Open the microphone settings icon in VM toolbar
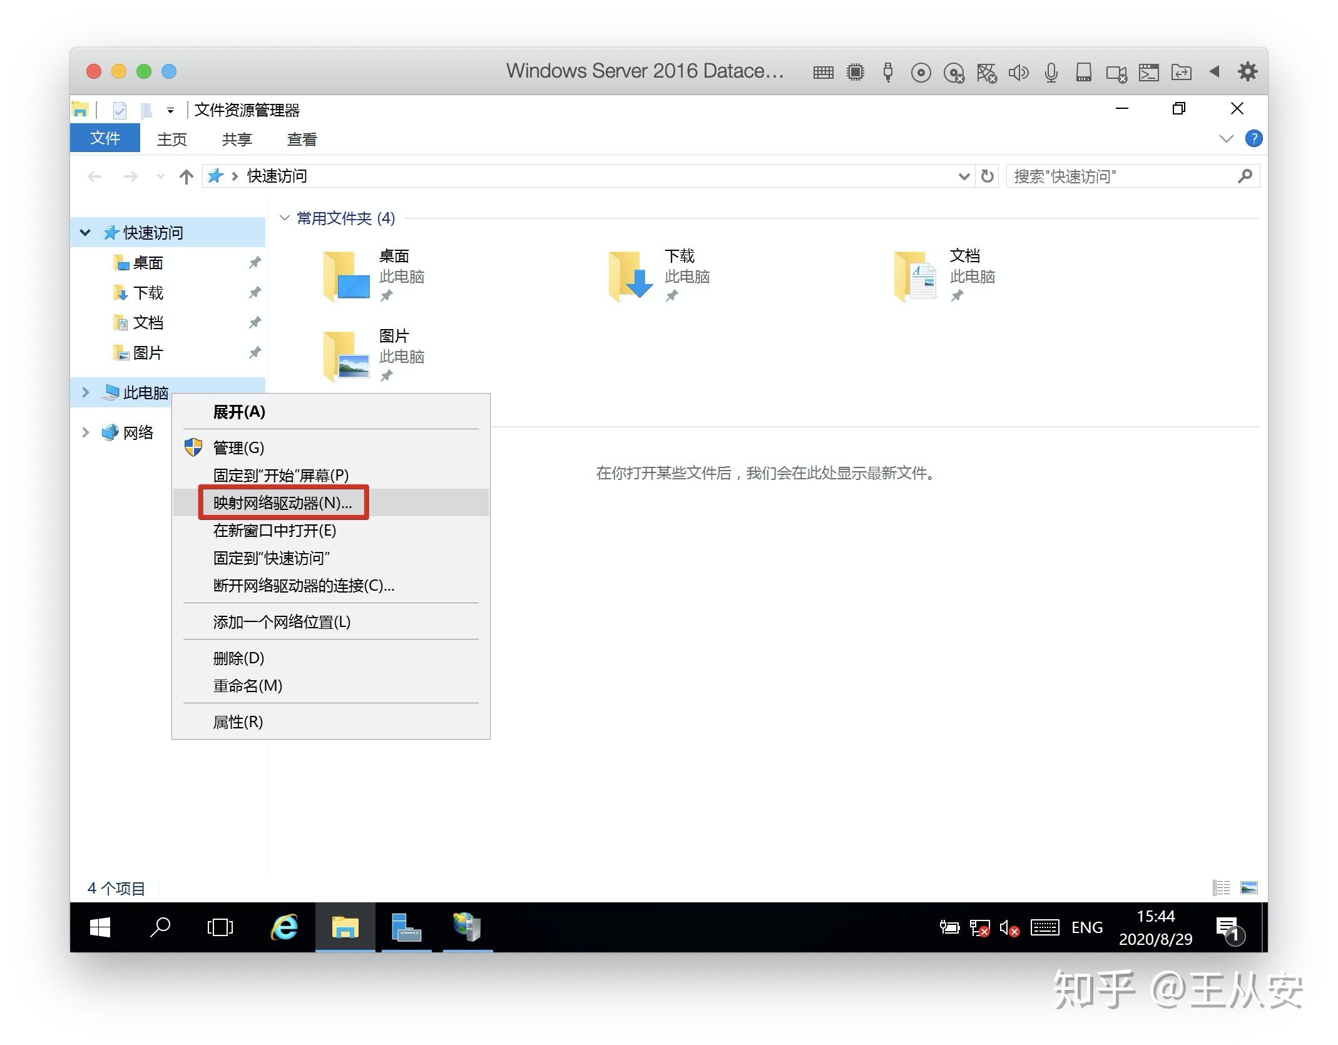The image size is (1338, 1045). coord(1051,72)
